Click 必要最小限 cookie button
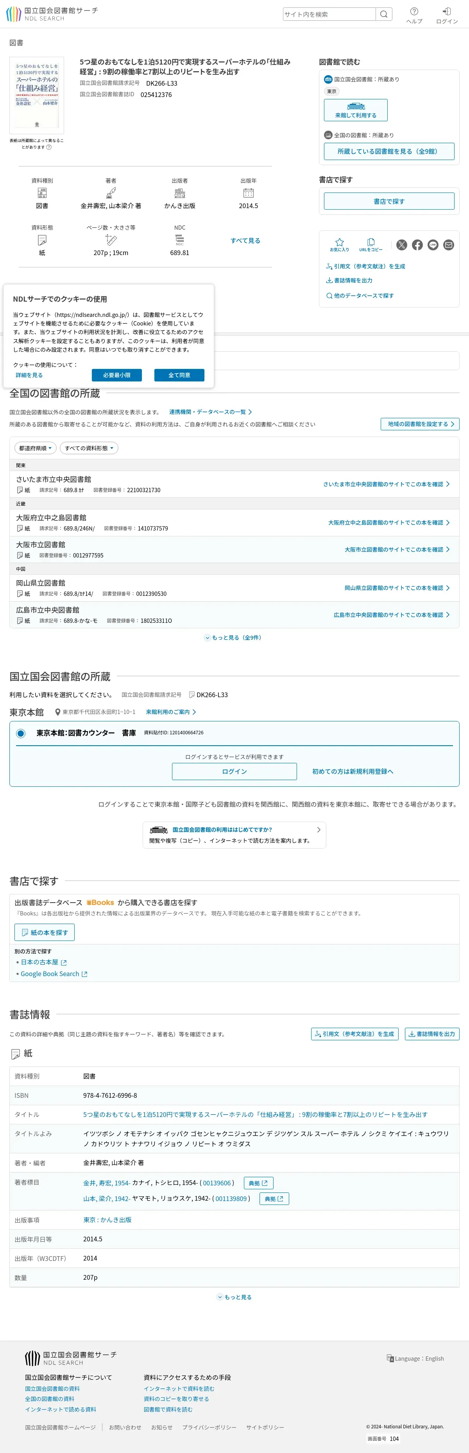The image size is (469, 1453). tap(117, 375)
